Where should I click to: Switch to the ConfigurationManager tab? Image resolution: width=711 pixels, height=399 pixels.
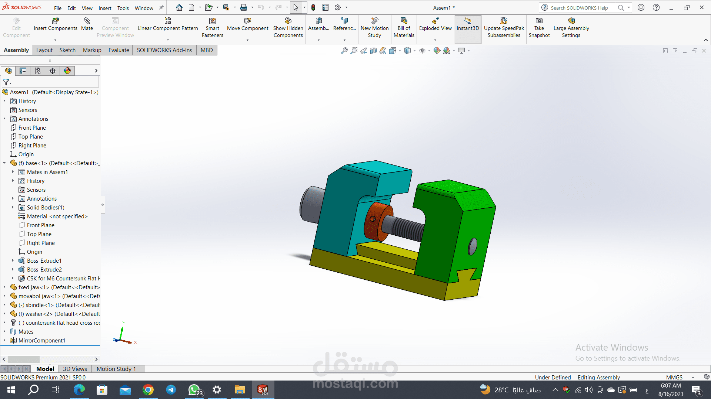click(38, 71)
